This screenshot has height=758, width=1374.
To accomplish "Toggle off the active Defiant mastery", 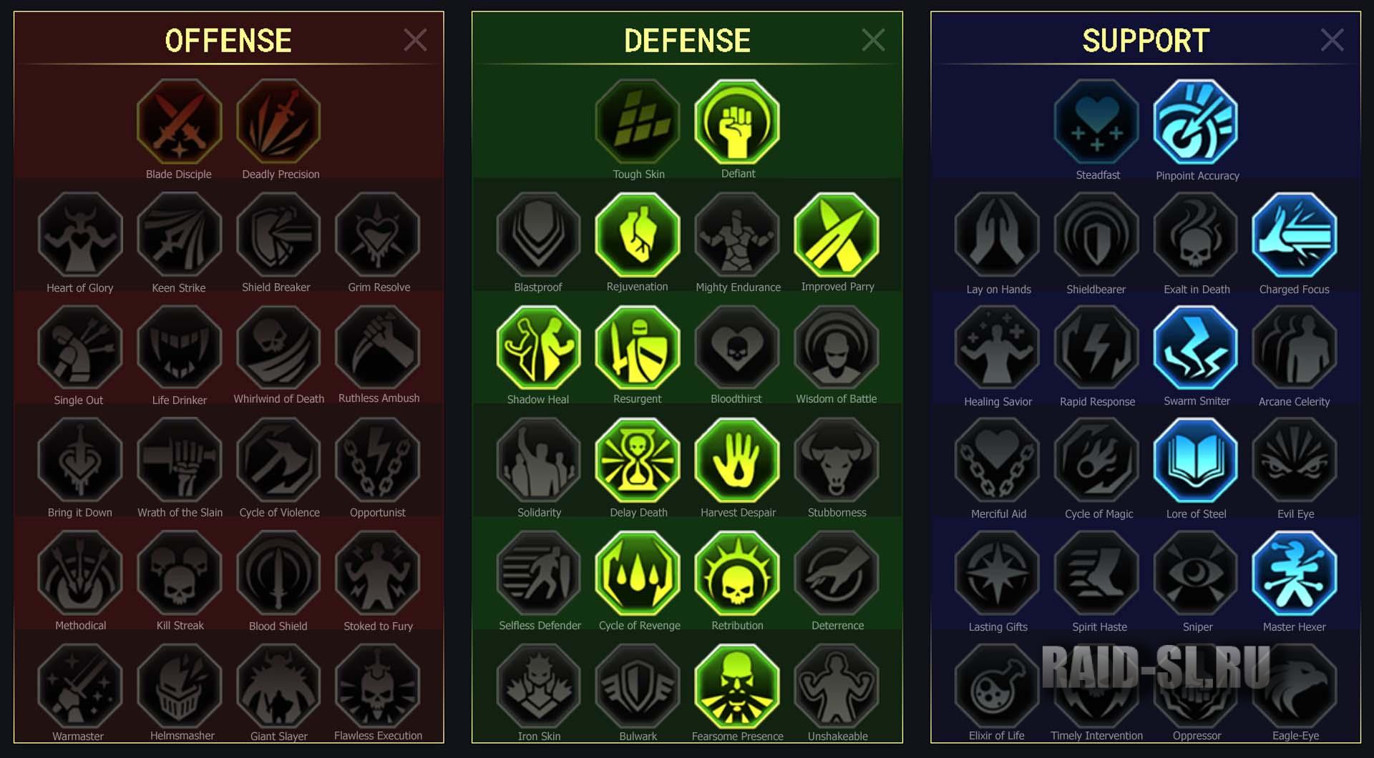I will [737, 122].
